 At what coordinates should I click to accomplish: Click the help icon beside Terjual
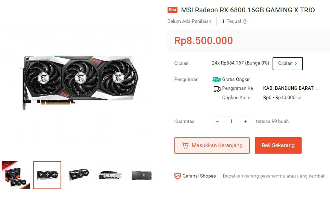[245, 22]
